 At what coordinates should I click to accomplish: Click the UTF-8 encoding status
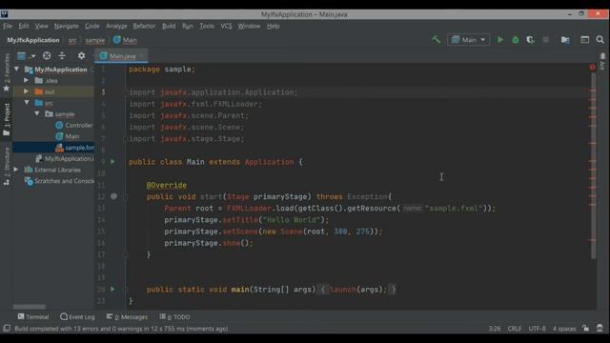(537, 329)
